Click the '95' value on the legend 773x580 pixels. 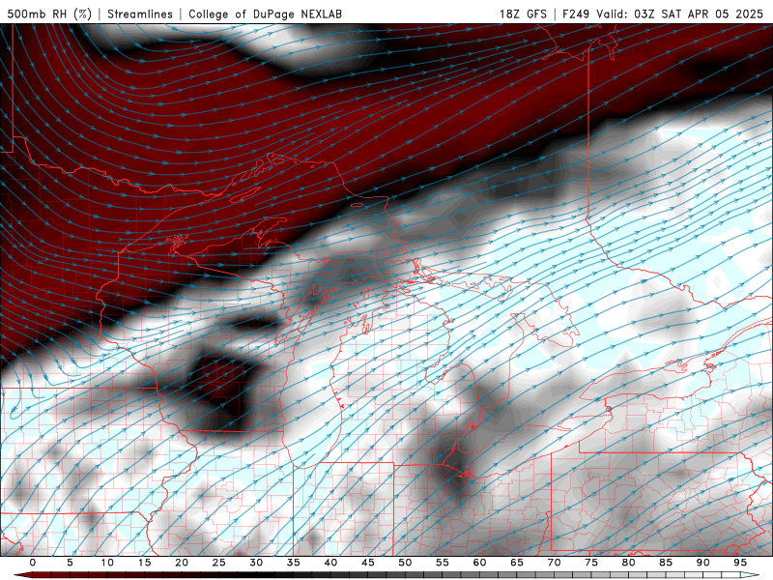(740, 563)
